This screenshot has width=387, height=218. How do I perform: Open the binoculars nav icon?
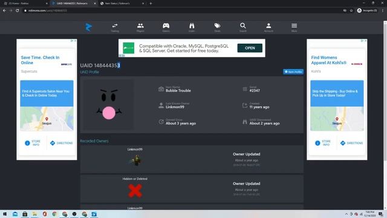[192, 27]
